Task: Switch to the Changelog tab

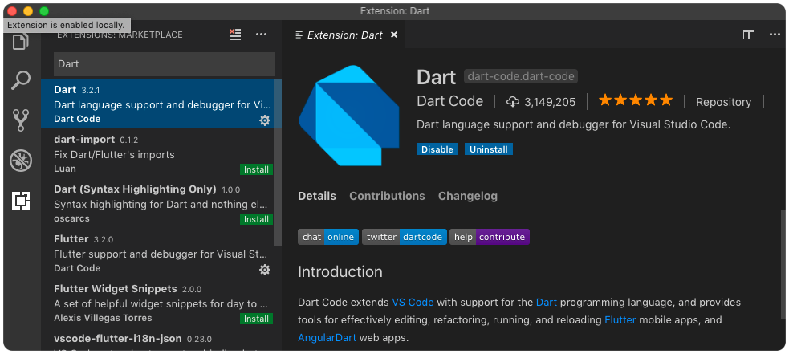Action: 468,196
